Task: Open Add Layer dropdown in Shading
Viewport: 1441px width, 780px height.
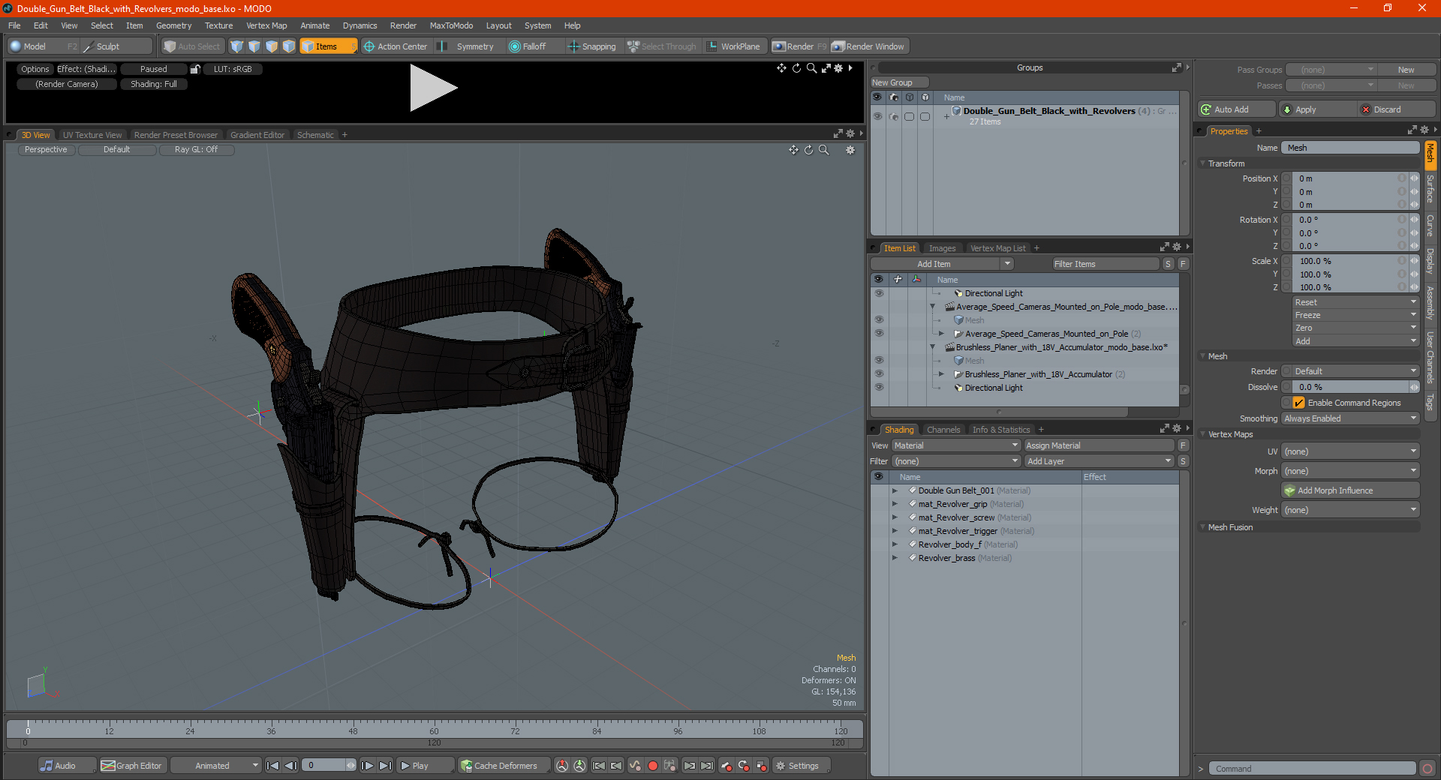Action: [x=1100, y=461]
